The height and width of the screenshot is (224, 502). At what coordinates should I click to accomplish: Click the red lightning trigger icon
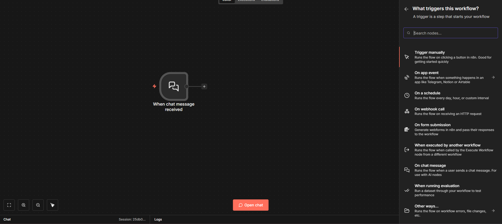(x=154, y=86)
